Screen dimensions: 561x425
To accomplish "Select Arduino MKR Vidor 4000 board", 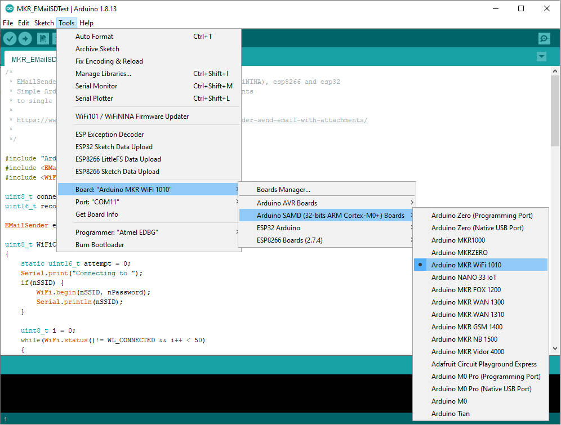I will [x=480, y=352].
